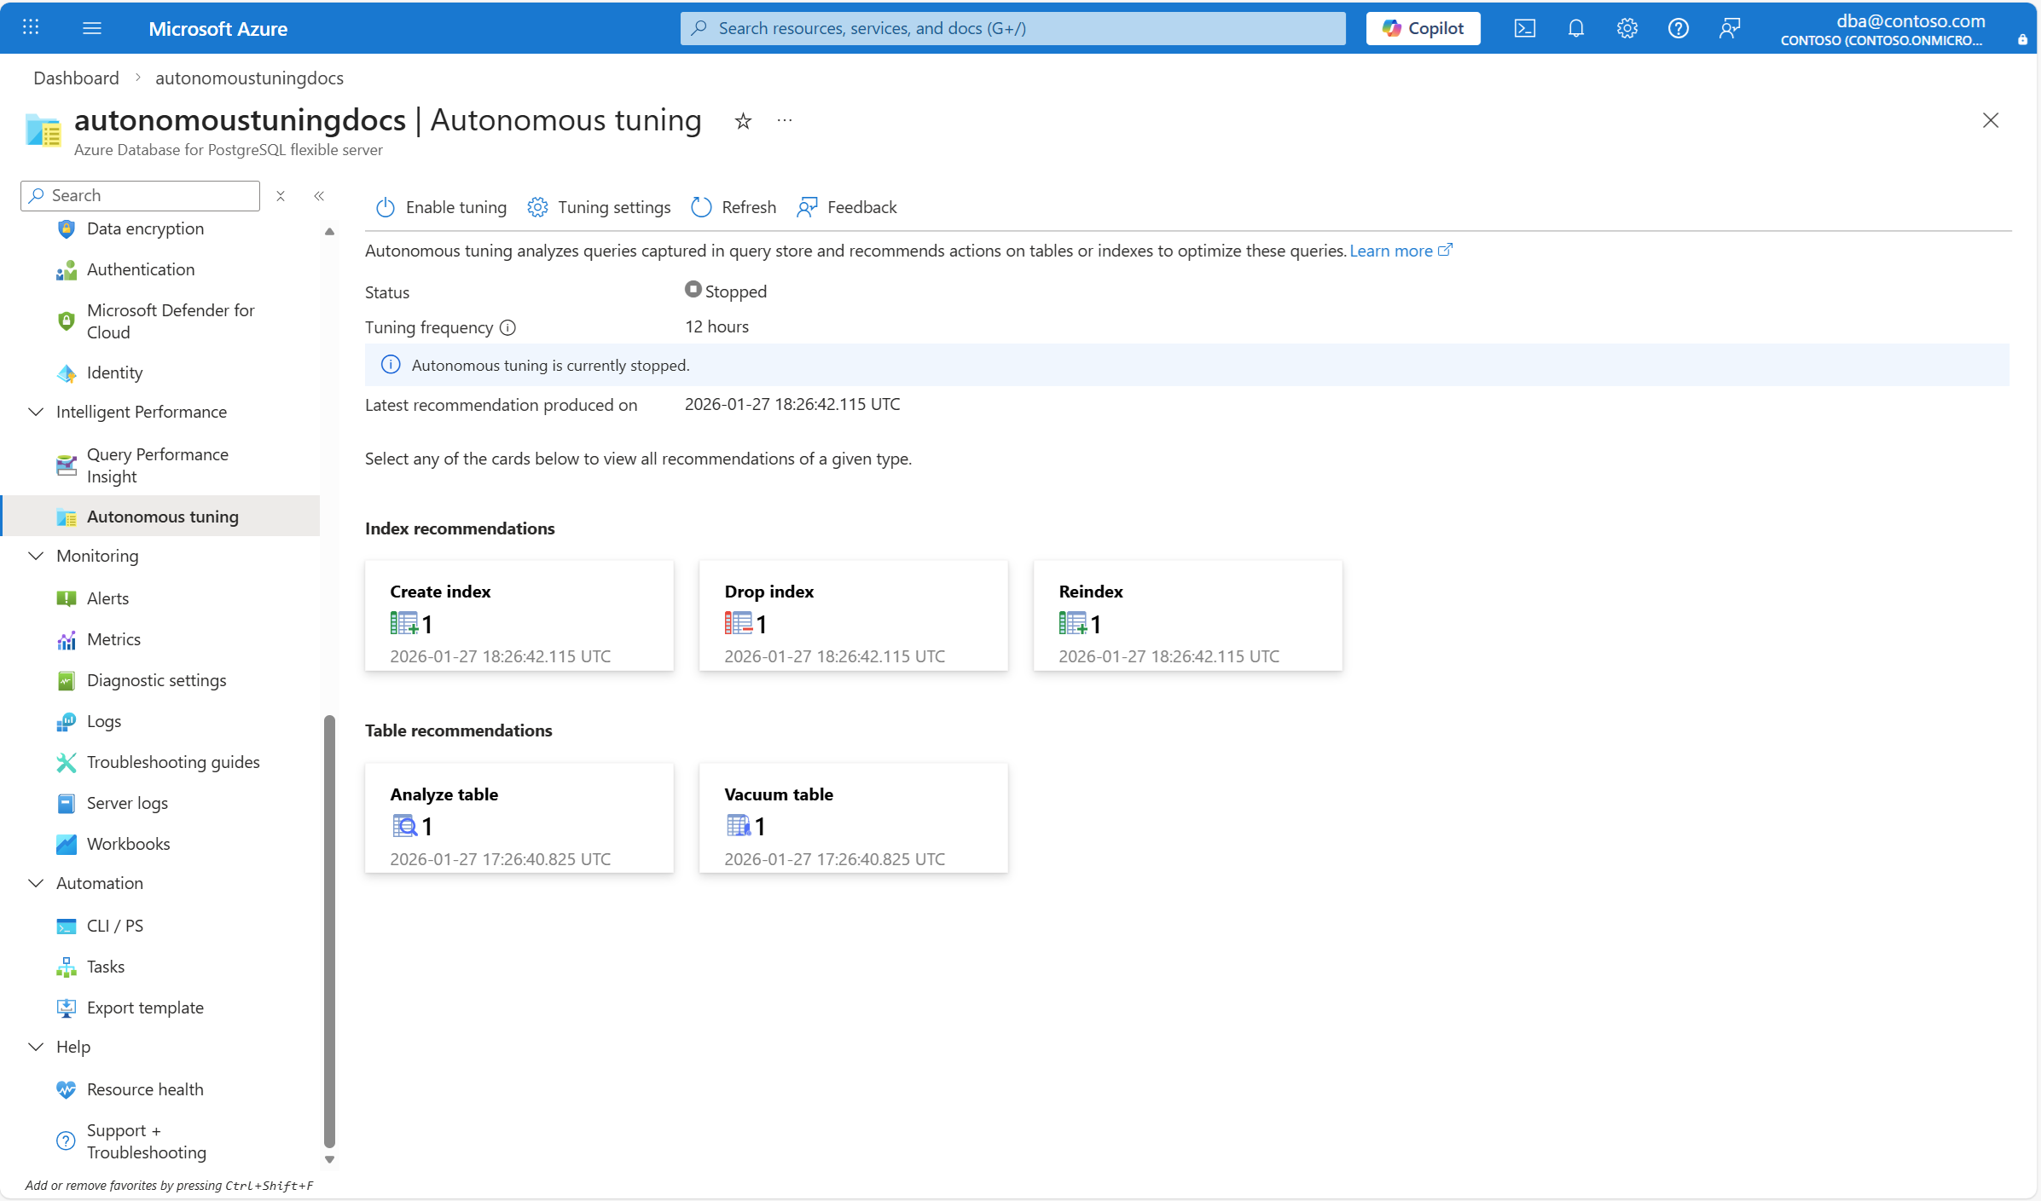Collapse the Intelligent Performance section
This screenshot has width=2041, height=1201.
point(36,412)
